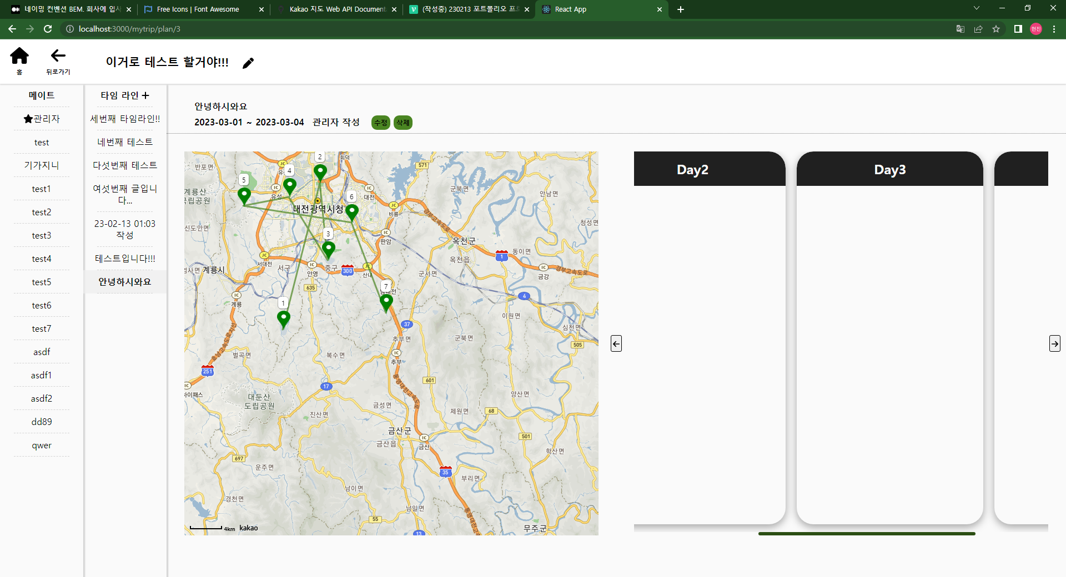Open the translate page icon
The width and height of the screenshot is (1066, 577).
(x=961, y=29)
